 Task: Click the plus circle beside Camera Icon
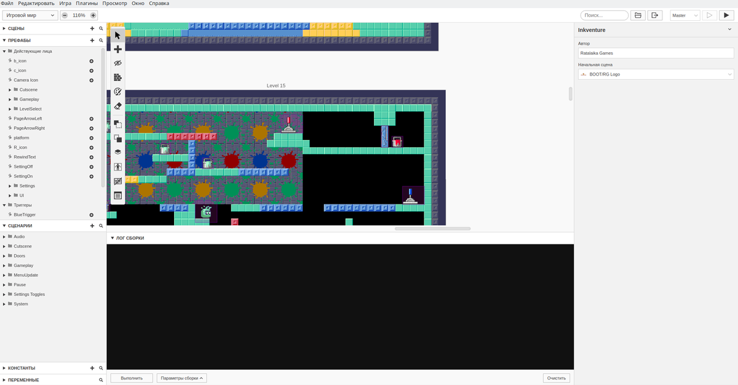coord(92,80)
